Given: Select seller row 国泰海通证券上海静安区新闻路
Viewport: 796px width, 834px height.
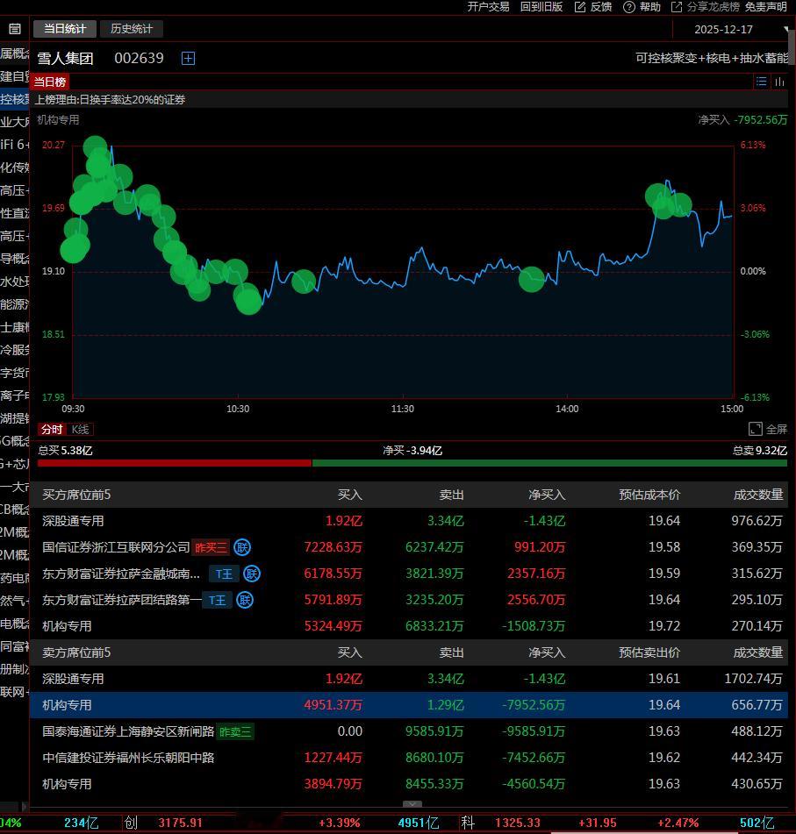Looking at the screenshot, I should click(x=409, y=732).
